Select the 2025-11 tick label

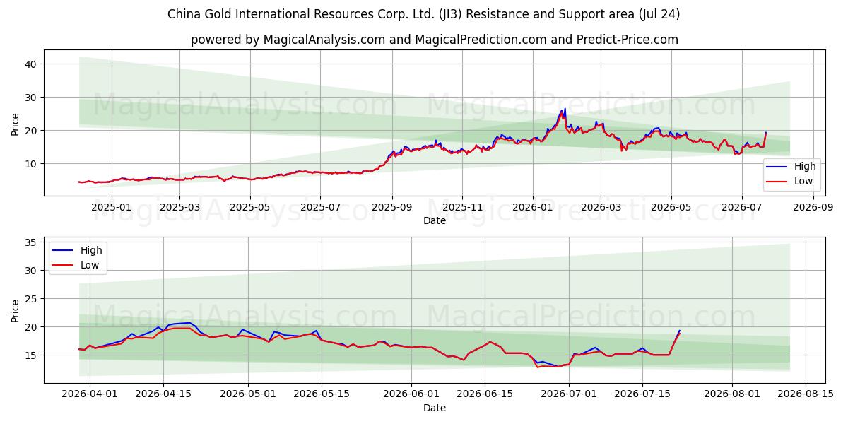tap(461, 207)
